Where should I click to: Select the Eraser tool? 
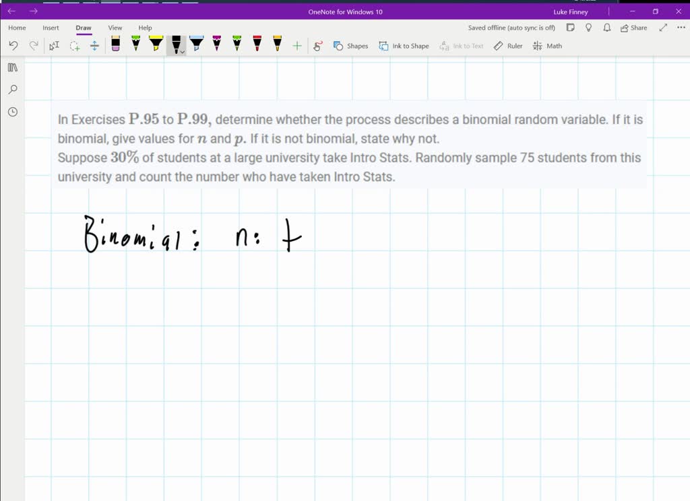(x=115, y=44)
